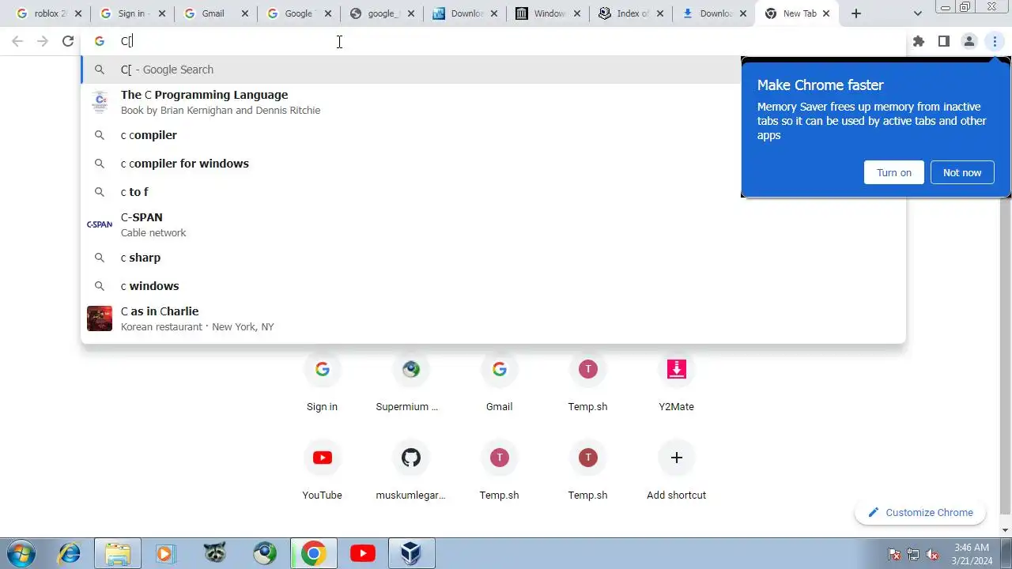Open the raccoon icon app in taskbar
This screenshot has height=569, width=1012.
point(215,553)
